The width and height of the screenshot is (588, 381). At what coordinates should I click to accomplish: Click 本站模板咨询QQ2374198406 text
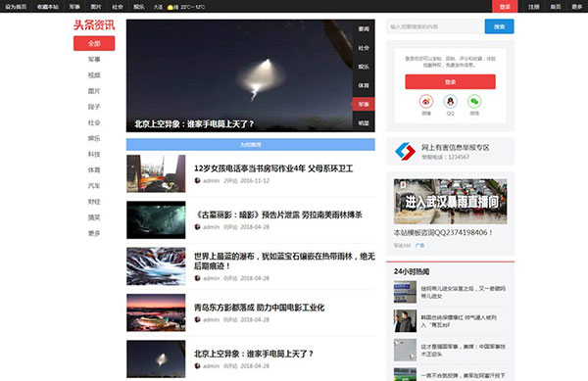coord(443,233)
